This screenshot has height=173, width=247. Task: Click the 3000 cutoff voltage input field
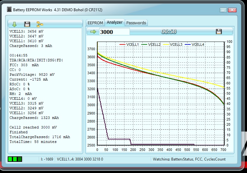click(114, 32)
